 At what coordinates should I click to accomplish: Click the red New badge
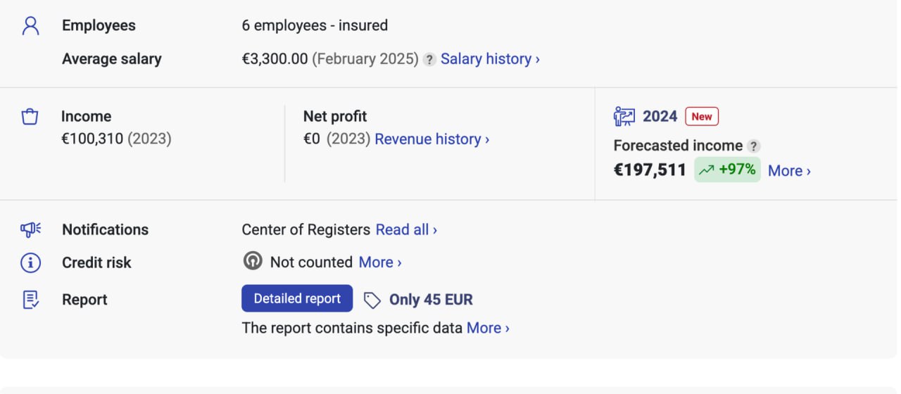coord(702,117)
